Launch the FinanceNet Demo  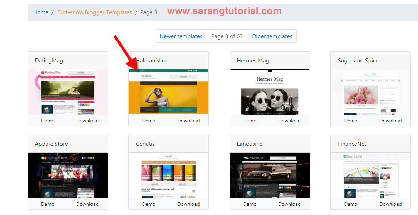coord(351,204)
